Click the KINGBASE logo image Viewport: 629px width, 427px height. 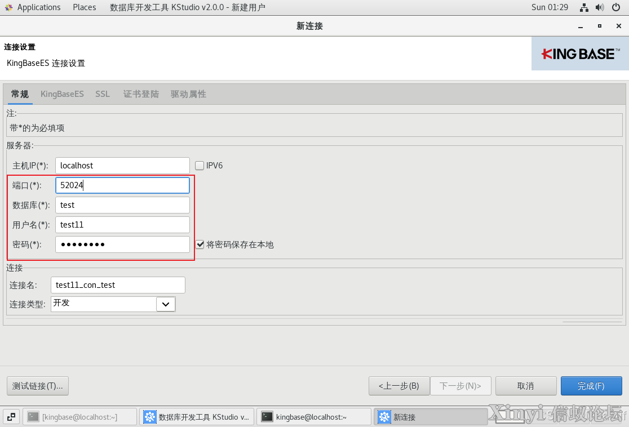(580, 54)
